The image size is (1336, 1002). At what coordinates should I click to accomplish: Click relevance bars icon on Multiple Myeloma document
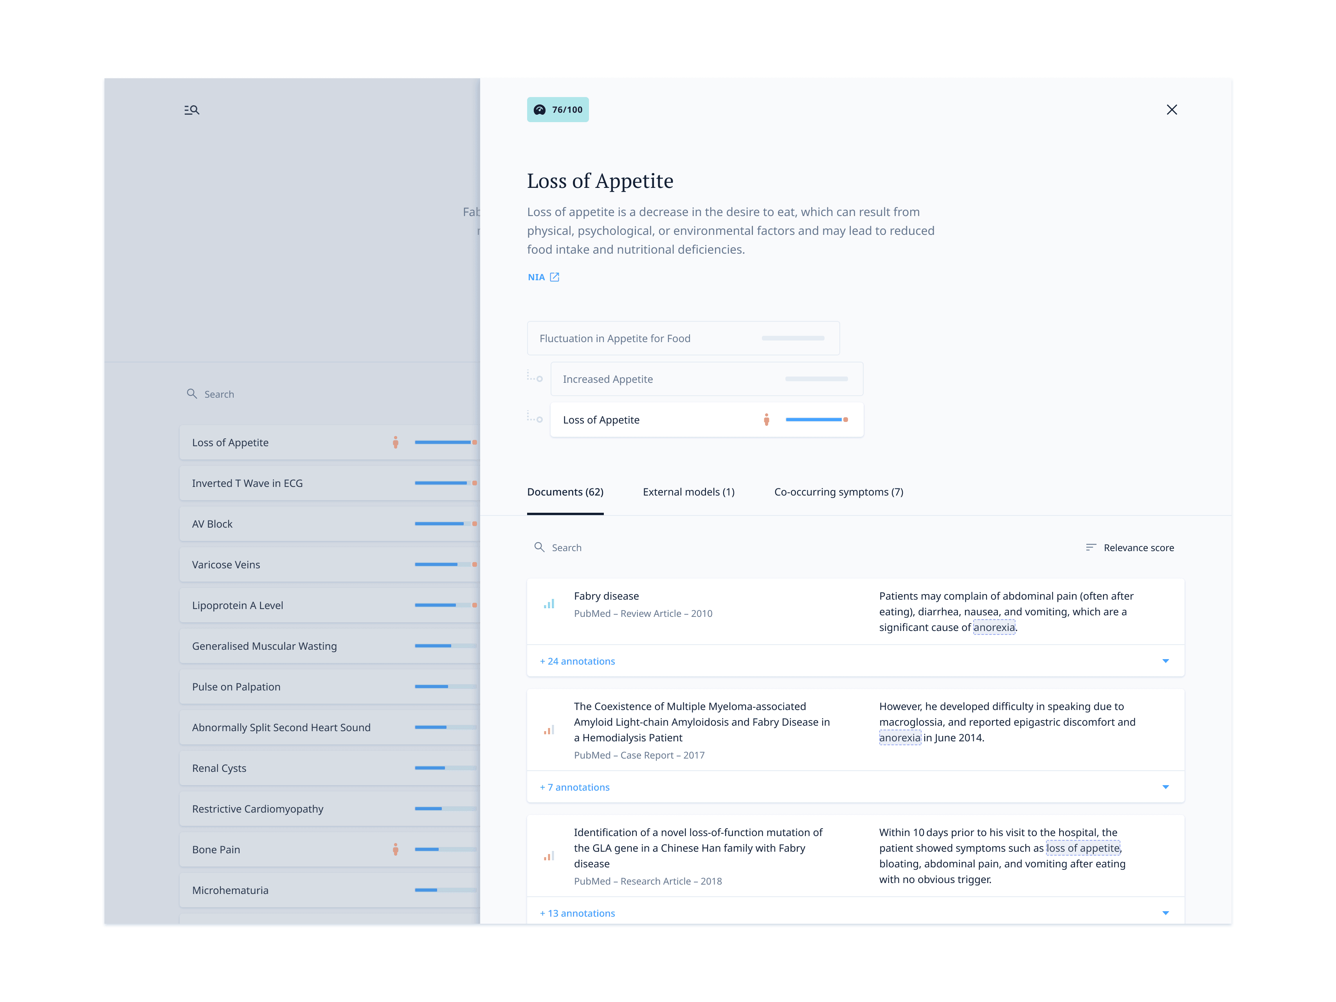pos(549,730)
